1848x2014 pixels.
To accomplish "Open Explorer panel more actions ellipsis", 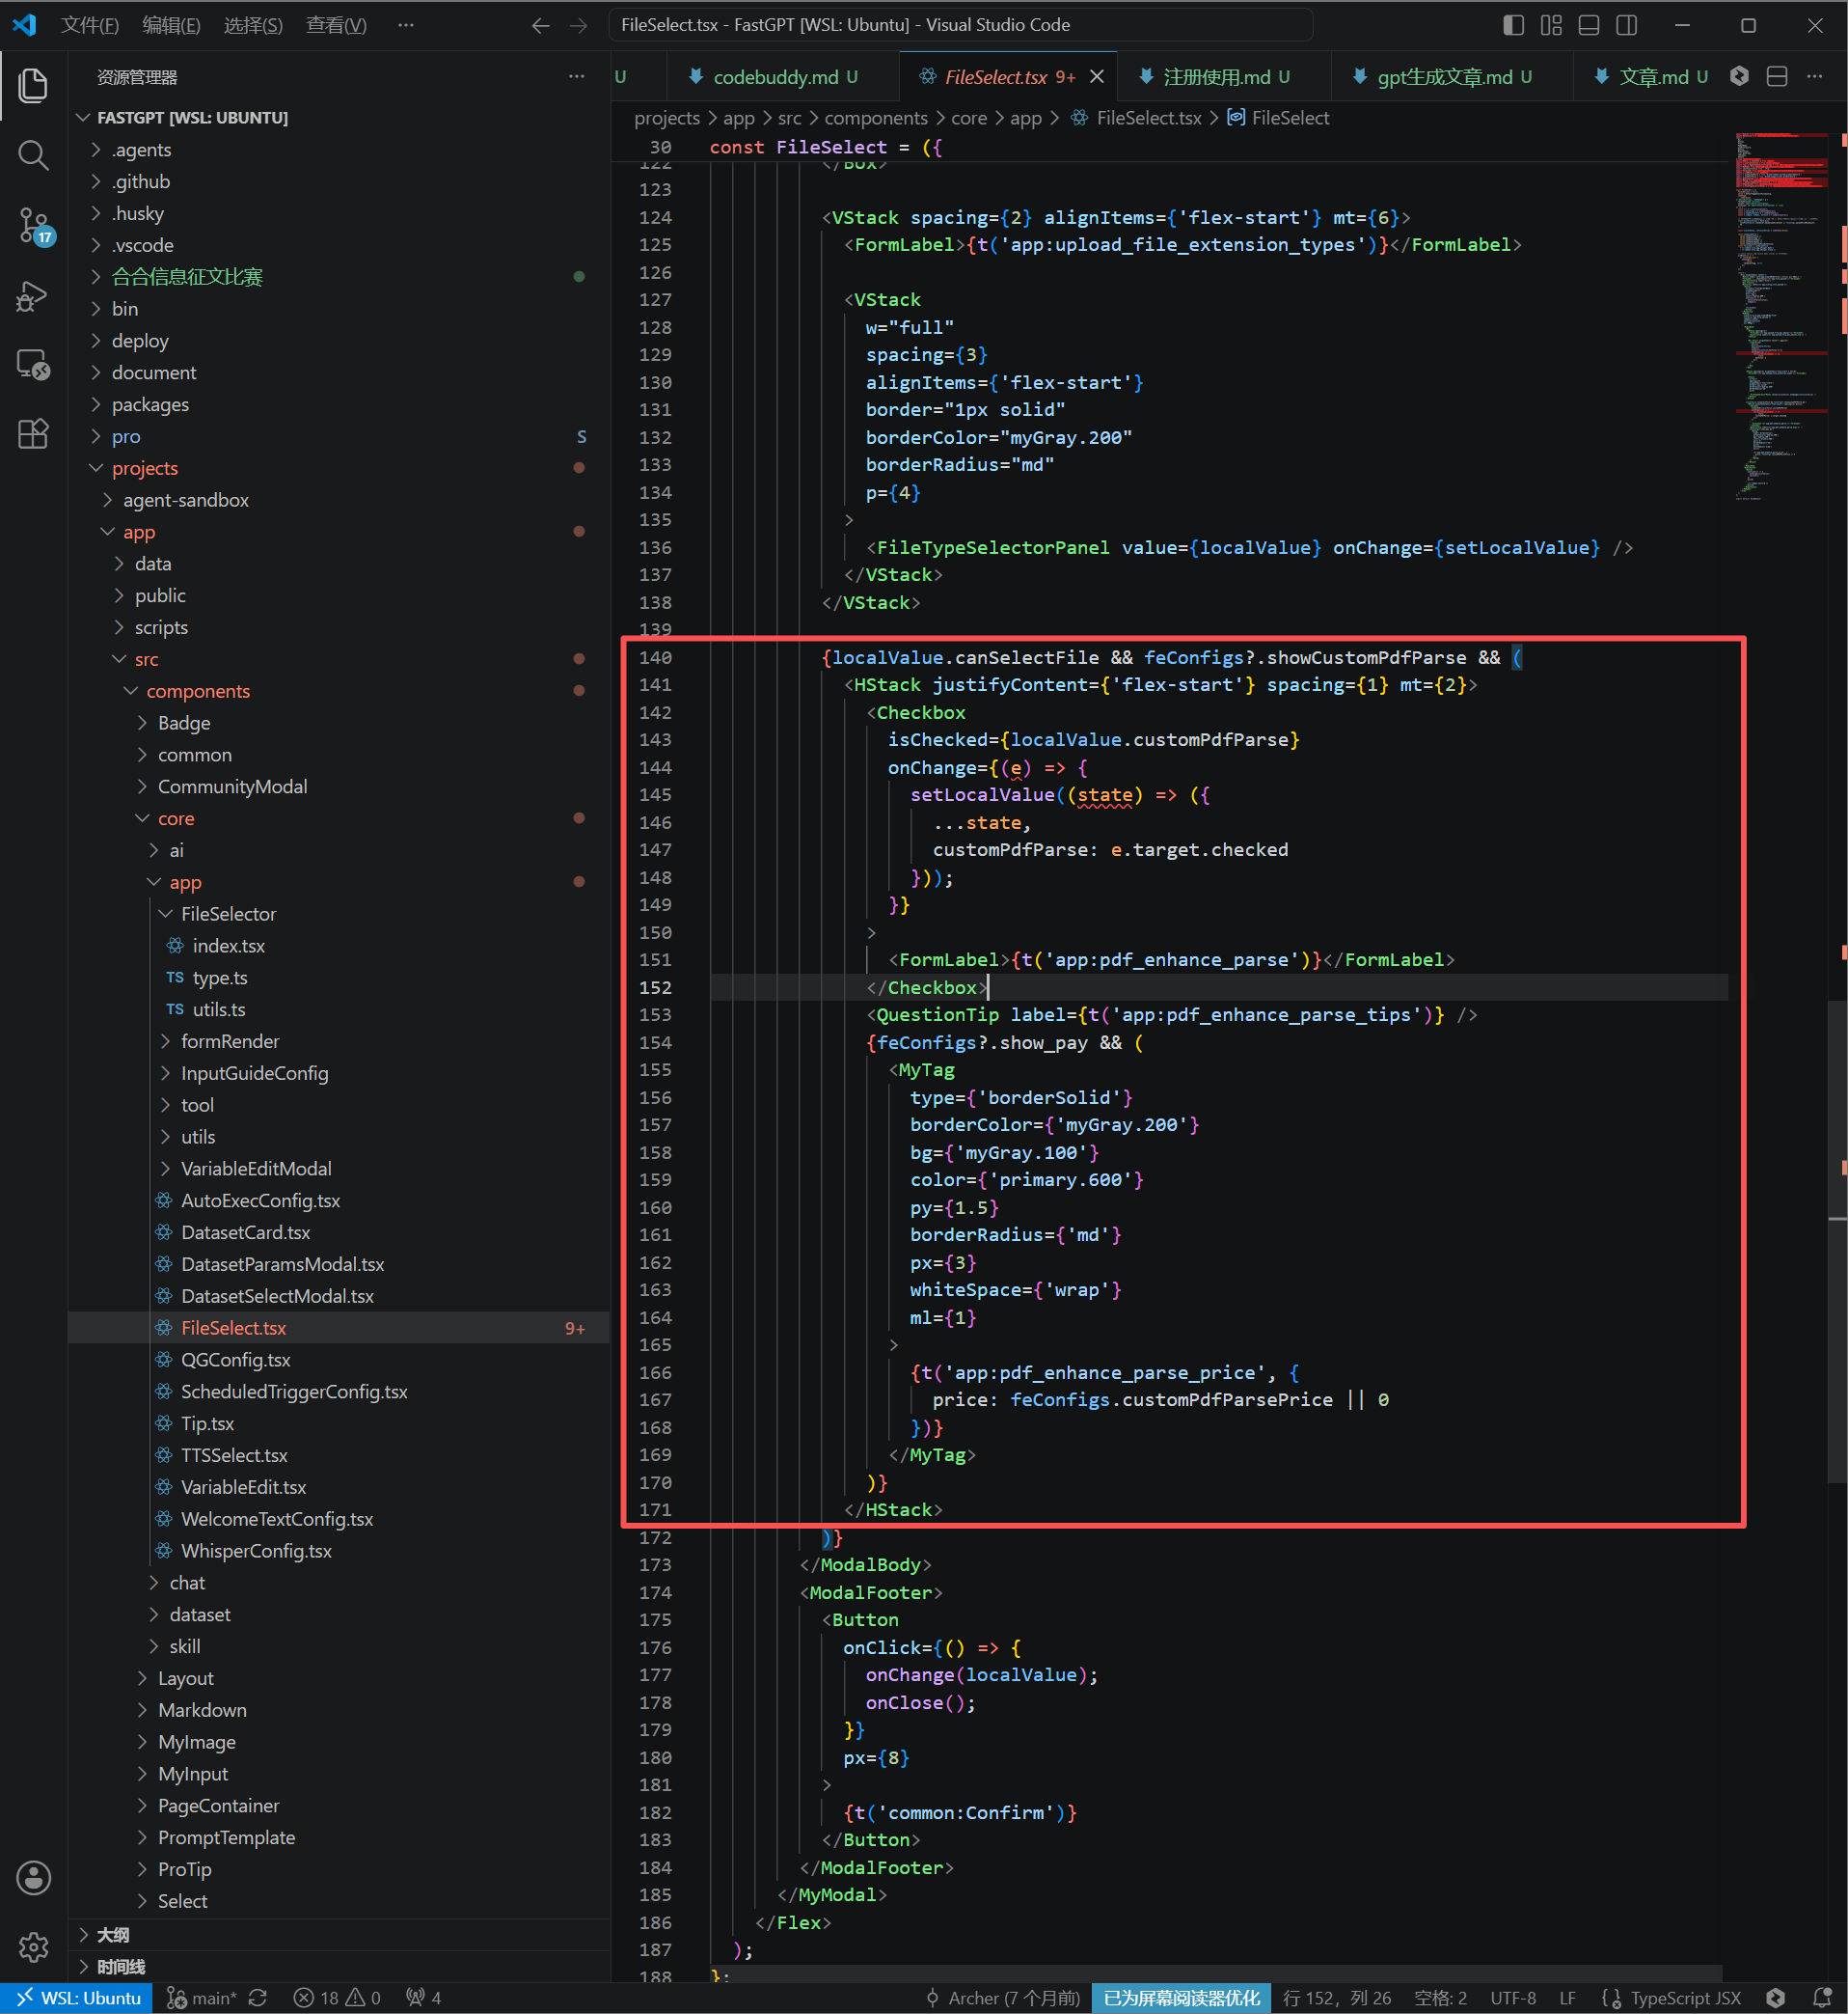I will [577, 77].
